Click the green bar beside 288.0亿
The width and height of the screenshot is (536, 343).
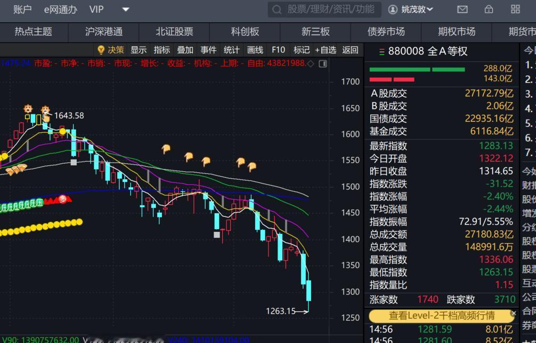417,70
